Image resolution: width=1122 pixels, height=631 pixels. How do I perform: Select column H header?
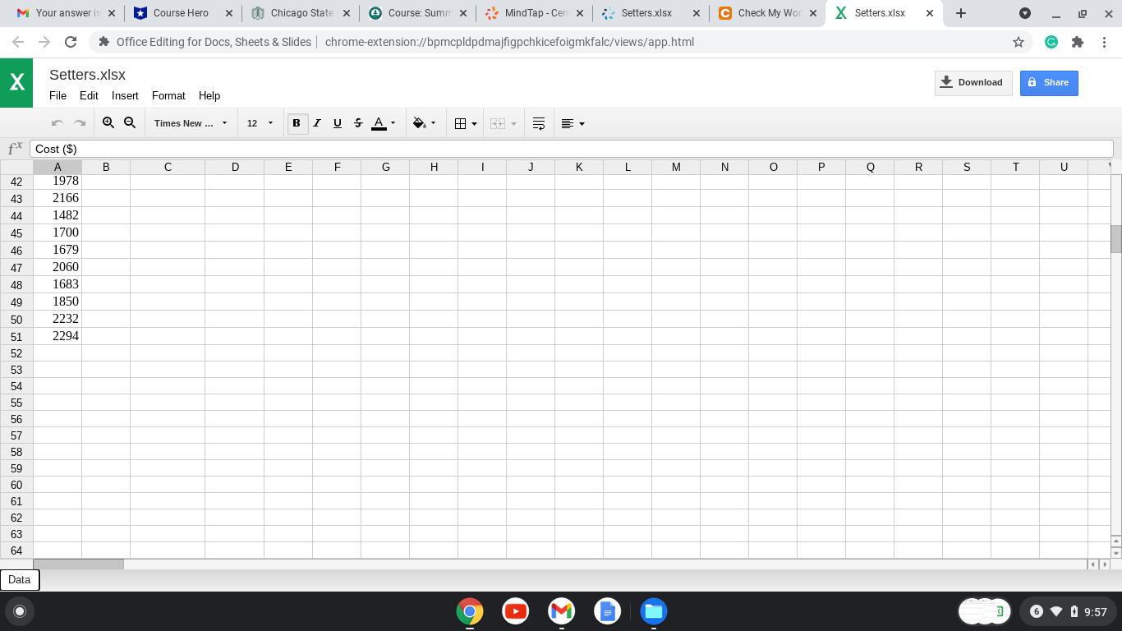434,167
